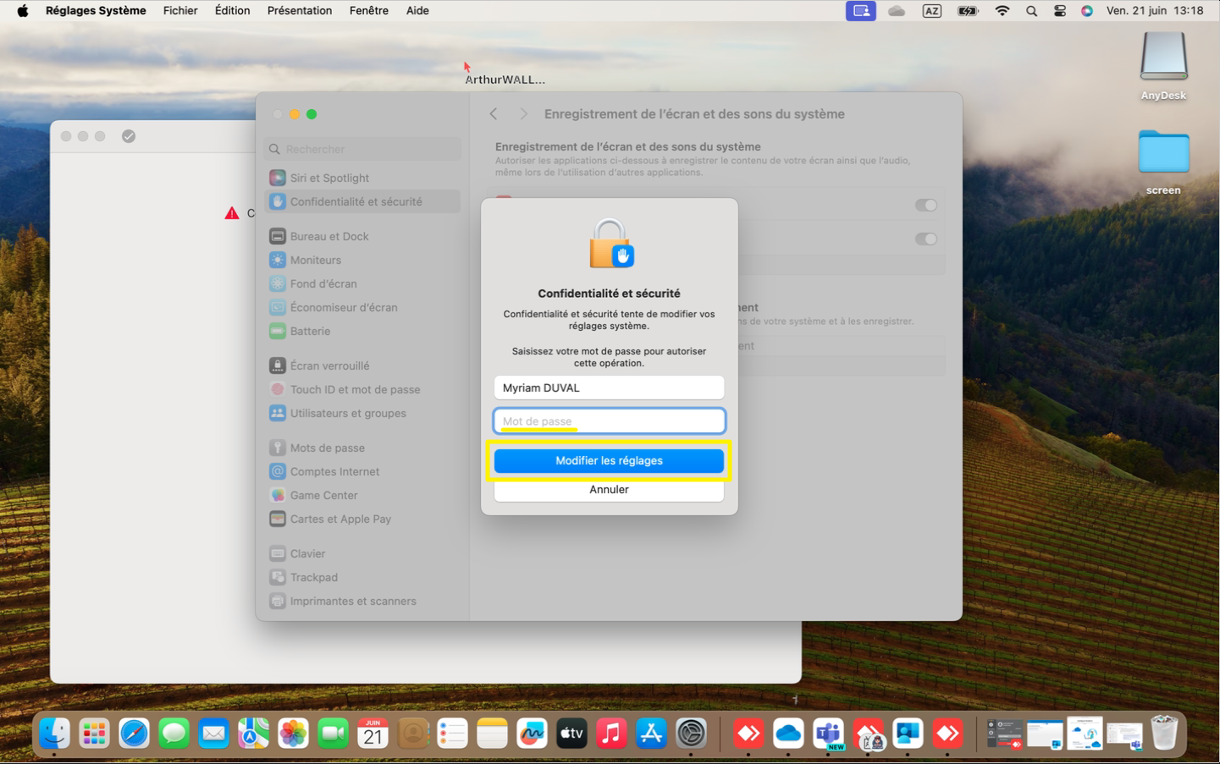
Task: Launch Freeform from the Dock
Action: pos(532,734)
